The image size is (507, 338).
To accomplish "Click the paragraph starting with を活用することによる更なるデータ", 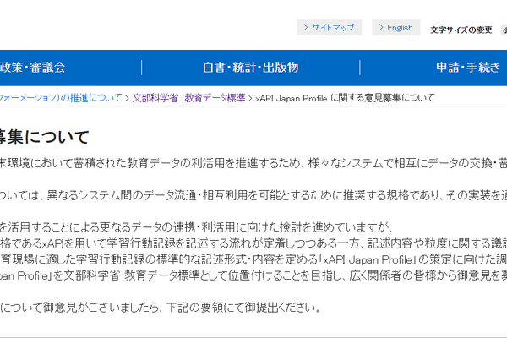I will [196, 227].
